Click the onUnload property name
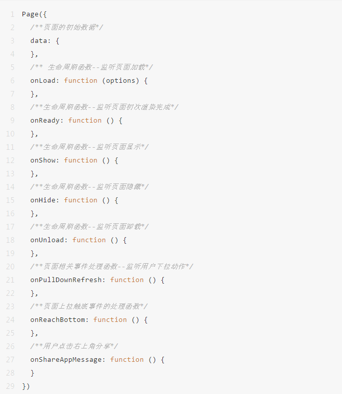Viewport: 342px width, 394px height. (47, 240)
